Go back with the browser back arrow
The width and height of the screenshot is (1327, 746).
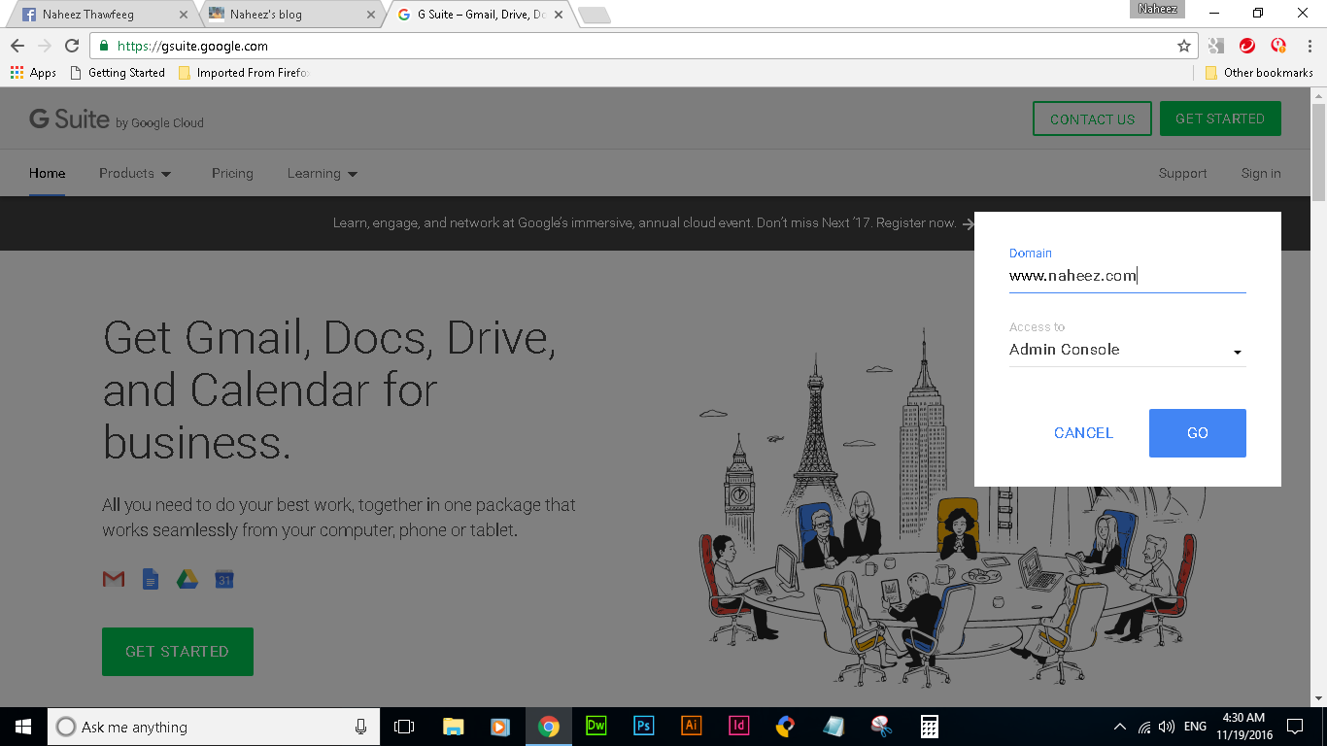[x=17, y=46]
